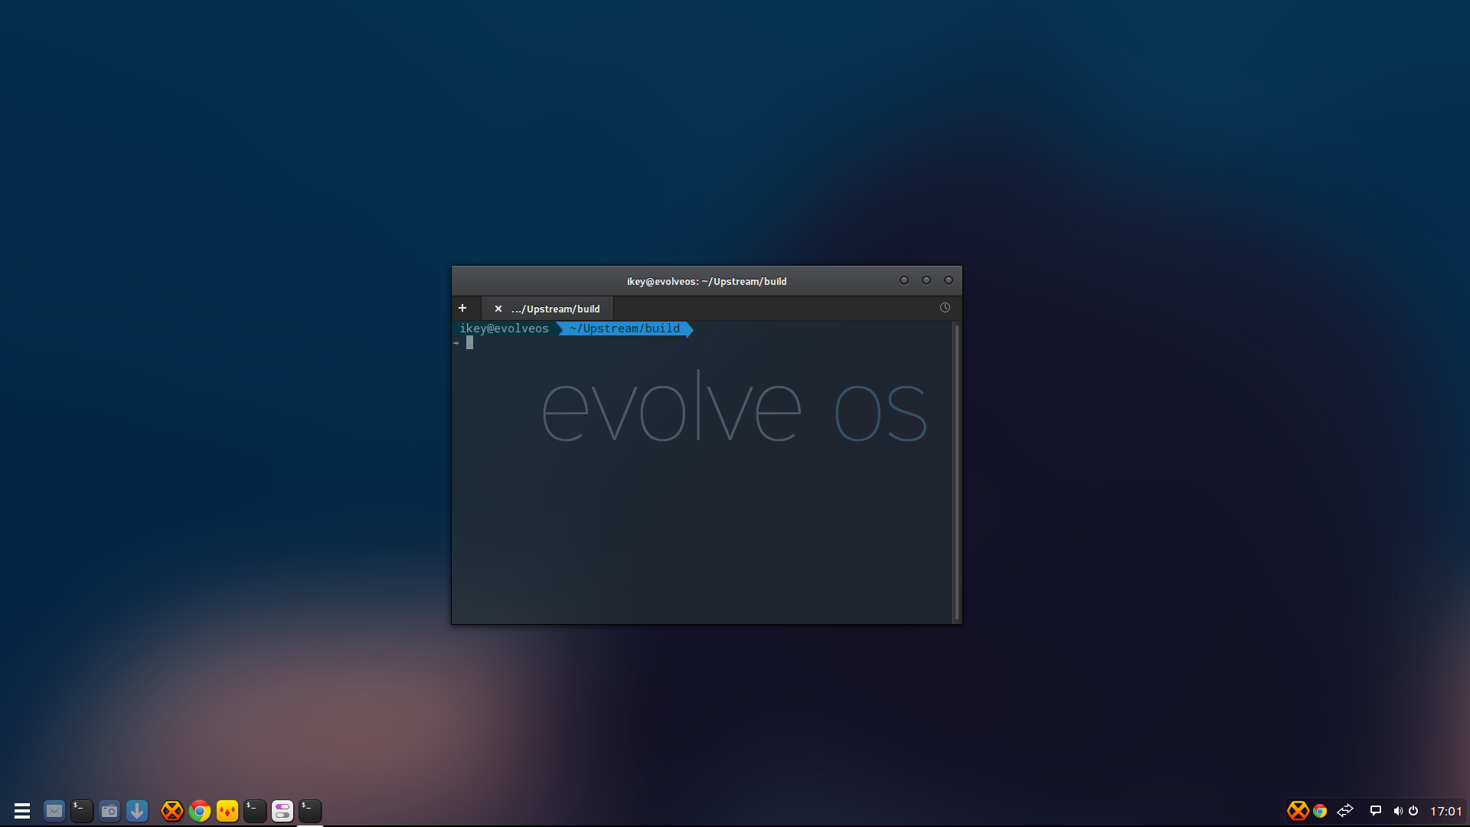1470x827 pixels.
Task: Open the camera screenshot app in panel
Action: 109,811
